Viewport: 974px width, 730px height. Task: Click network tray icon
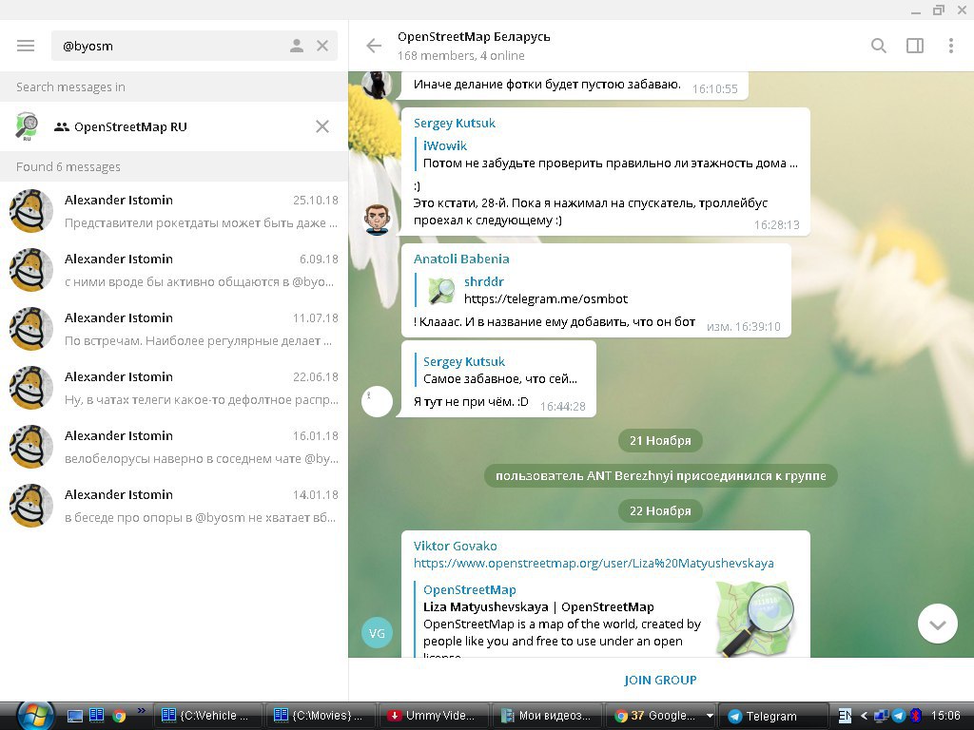[x=881, y=716]
